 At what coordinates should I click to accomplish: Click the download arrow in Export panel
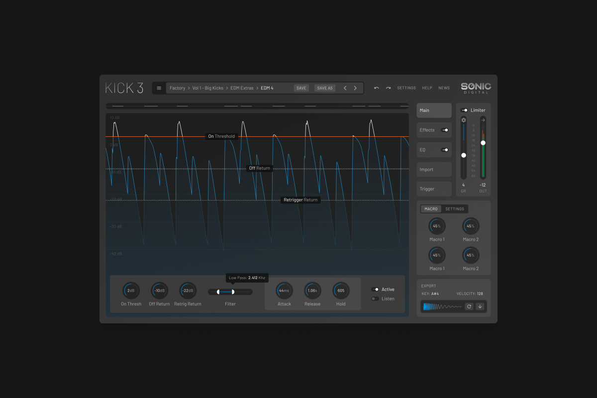[480, 306]
